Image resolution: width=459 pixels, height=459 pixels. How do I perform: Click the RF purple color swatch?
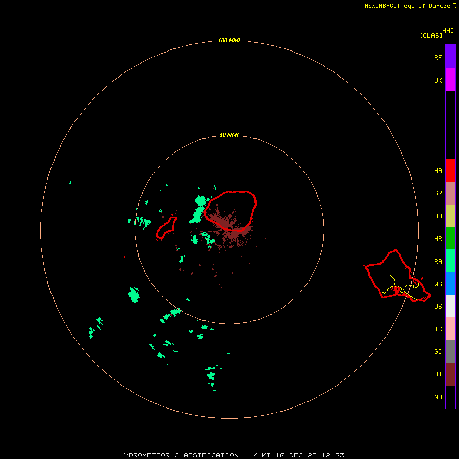point(450,57)
